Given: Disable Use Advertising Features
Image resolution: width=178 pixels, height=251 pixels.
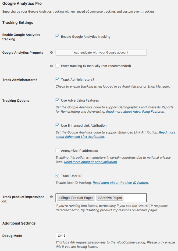Looking at the screenshot, I should 57,100.
